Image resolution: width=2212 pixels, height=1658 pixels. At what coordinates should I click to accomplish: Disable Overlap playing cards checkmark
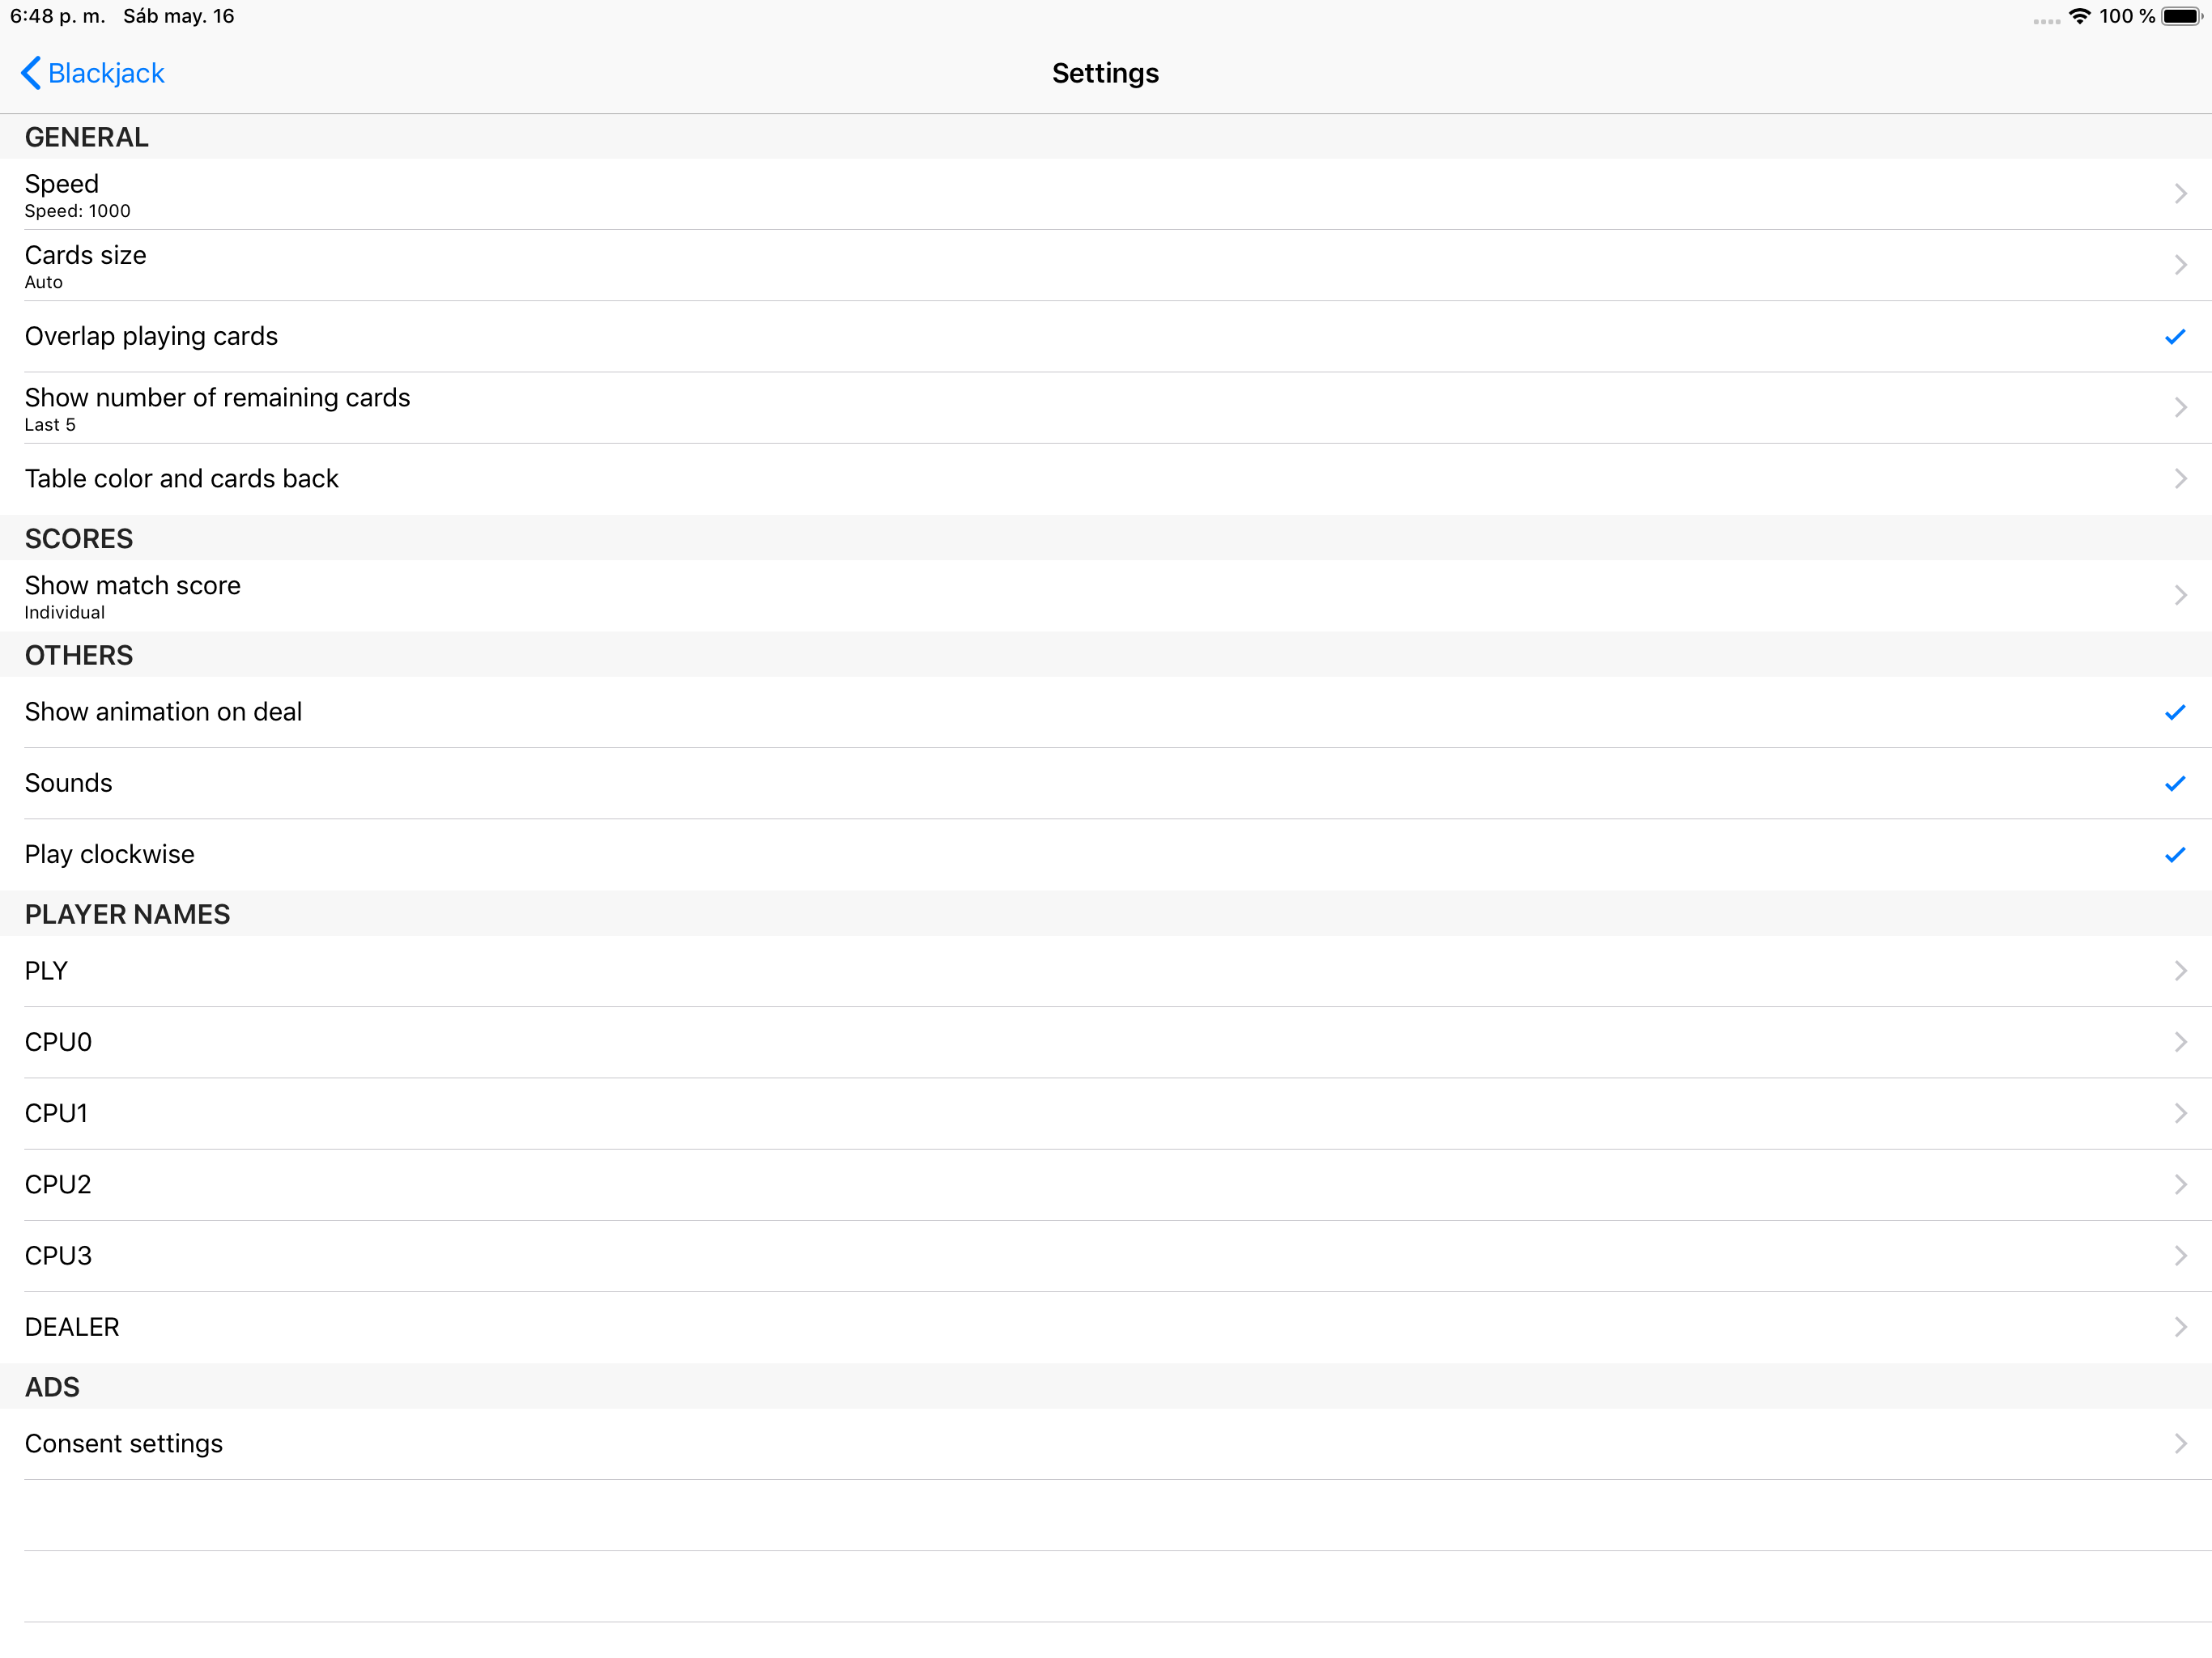click(2174, 337)
